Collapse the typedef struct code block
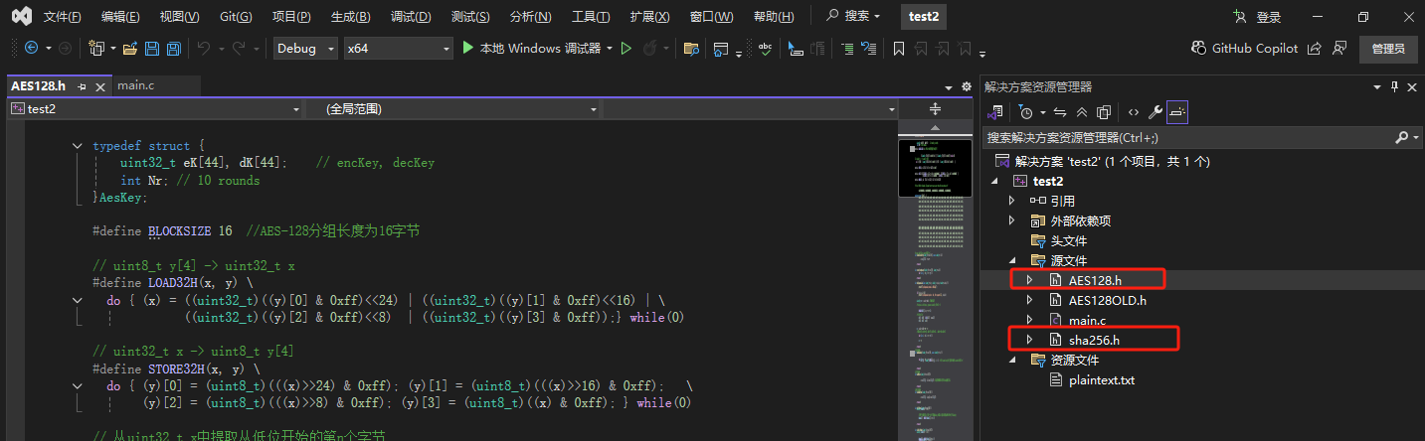Screen dimensions: 1425x441 pos(77,146)
